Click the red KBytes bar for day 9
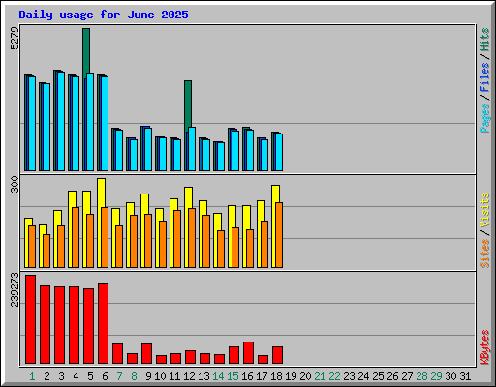Image resolution: width=496 pixels, height=387 pixels. (146, 353)
